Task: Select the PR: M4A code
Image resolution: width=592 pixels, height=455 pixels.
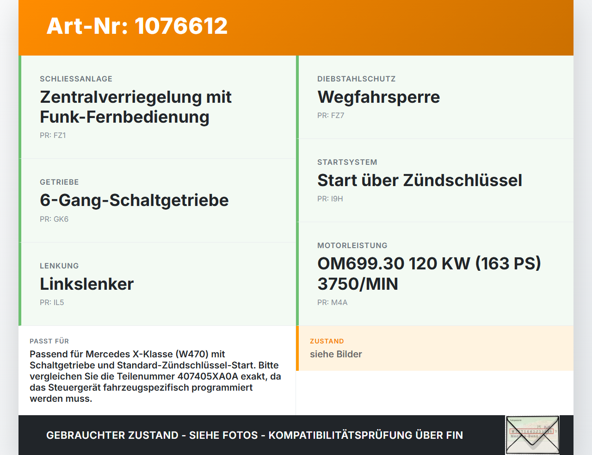Action: point(332,302)
